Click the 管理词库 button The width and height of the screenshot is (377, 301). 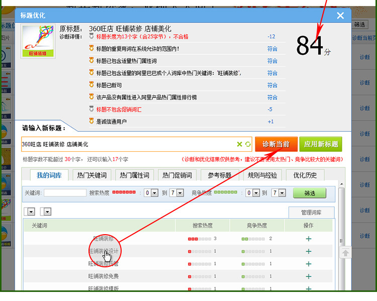pyautogui.click(x=311, y=213)
